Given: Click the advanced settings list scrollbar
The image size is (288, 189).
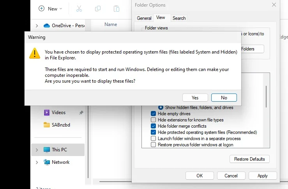Looking at the screenshot, I should tap(266, 97).
